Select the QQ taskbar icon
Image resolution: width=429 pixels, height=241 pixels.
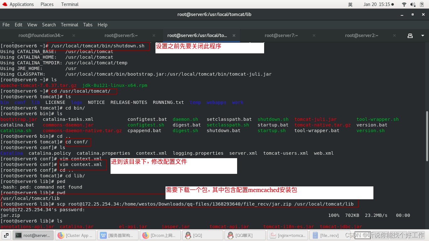[203, 235]
